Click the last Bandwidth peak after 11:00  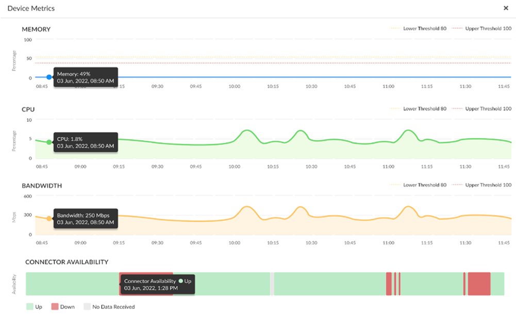click(x=408, y=207)
